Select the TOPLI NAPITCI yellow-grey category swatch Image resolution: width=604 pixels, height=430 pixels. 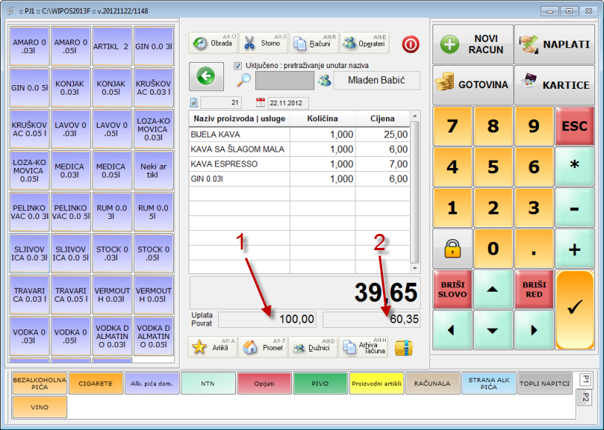click(x=545, y=383)
